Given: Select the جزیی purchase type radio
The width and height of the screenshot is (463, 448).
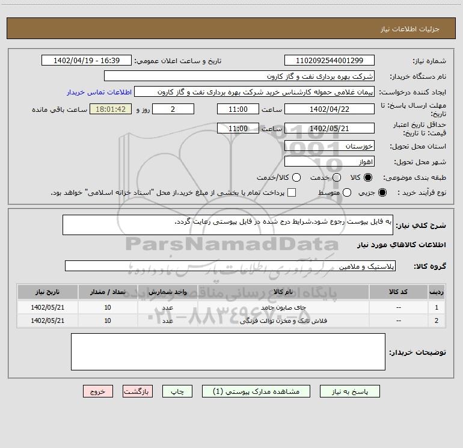Looking at the screenshot, I should click(382, 192).
